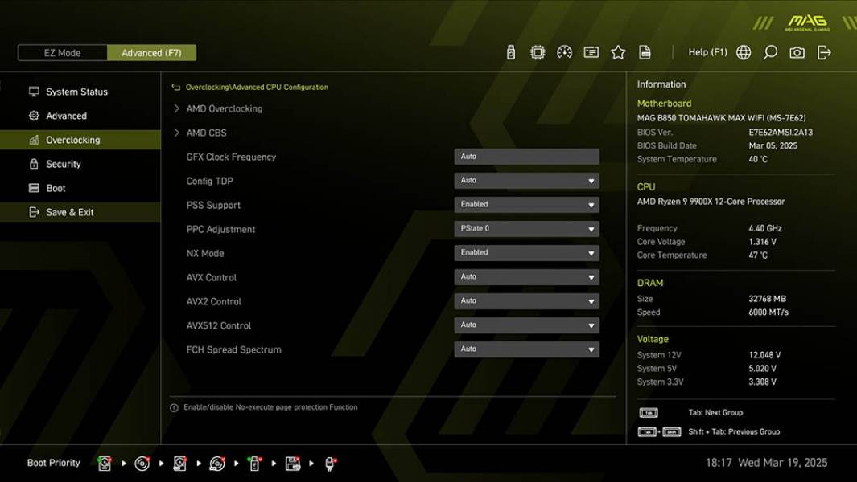
Task: Change language with the globe icon
Action: tap(744, 52)
